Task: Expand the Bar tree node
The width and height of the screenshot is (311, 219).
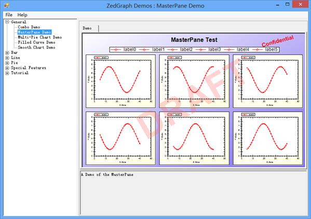Action: click(7, 53)
